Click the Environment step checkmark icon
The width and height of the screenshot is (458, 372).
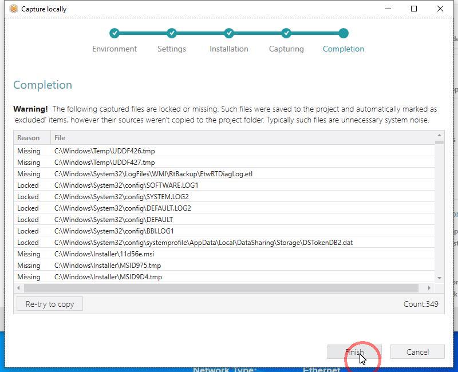(114, 33)
